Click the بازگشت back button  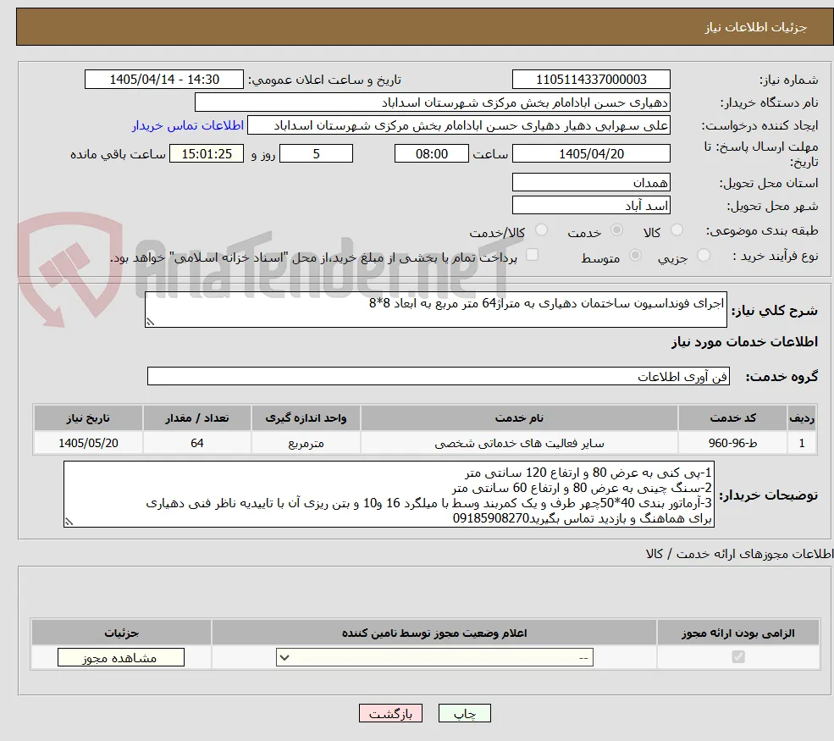pyautogui.click(x=390, y=713)
